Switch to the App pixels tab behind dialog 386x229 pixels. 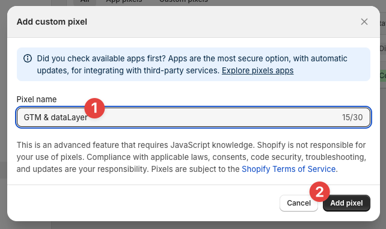[124, 1]
